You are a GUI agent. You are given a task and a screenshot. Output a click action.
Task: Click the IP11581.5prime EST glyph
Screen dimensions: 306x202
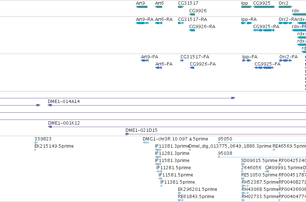click(x=160, y=179)
